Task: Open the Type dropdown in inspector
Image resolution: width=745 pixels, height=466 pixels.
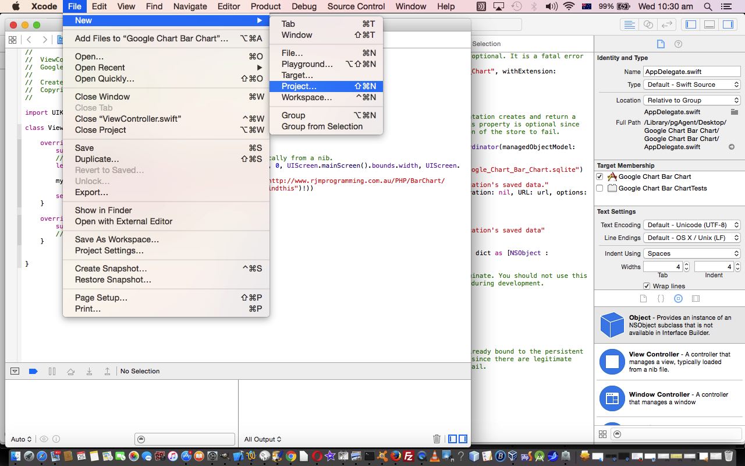Action: coord(692,84)
